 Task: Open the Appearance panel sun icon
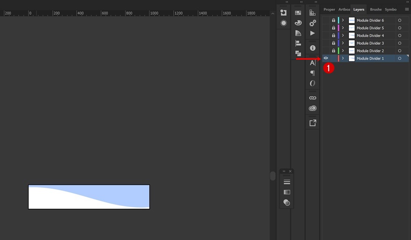click(x=283, y=23)
